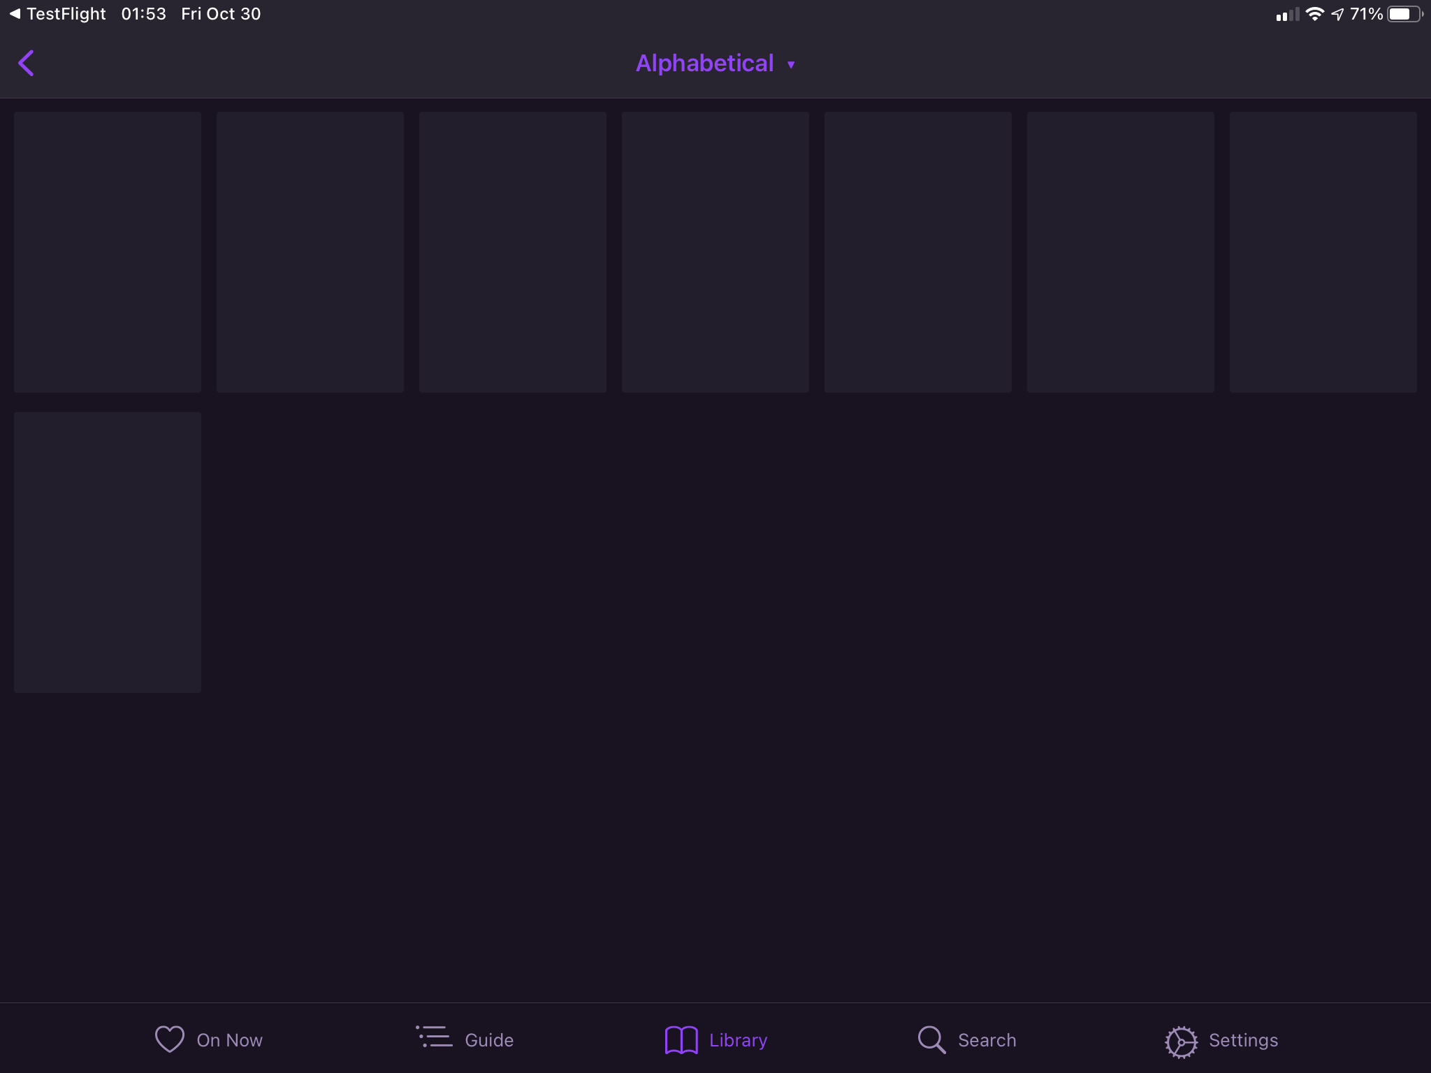Image resolution: width=1431 pixels, height=1073 pixels.
Task: Select the Search tab label
Action: coord(987,1040)
